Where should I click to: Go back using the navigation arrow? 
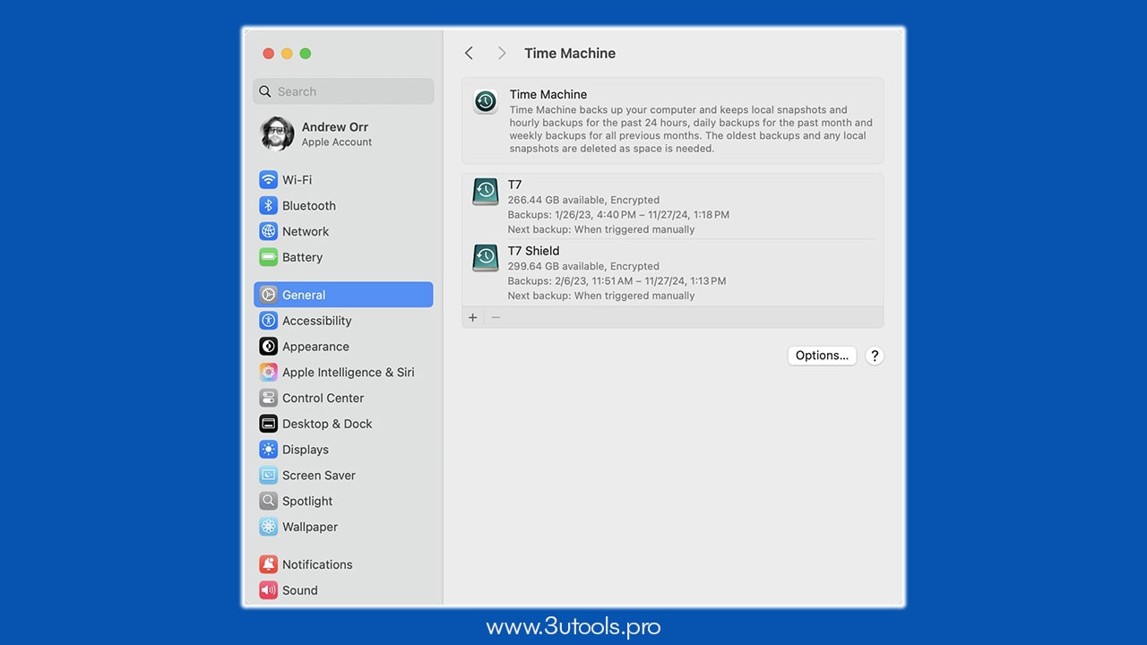[469, 53]
